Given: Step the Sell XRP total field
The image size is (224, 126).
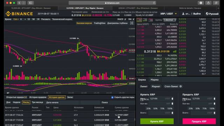Looking at the screenshot, I should pyautogui.click(x=215, y=113).
